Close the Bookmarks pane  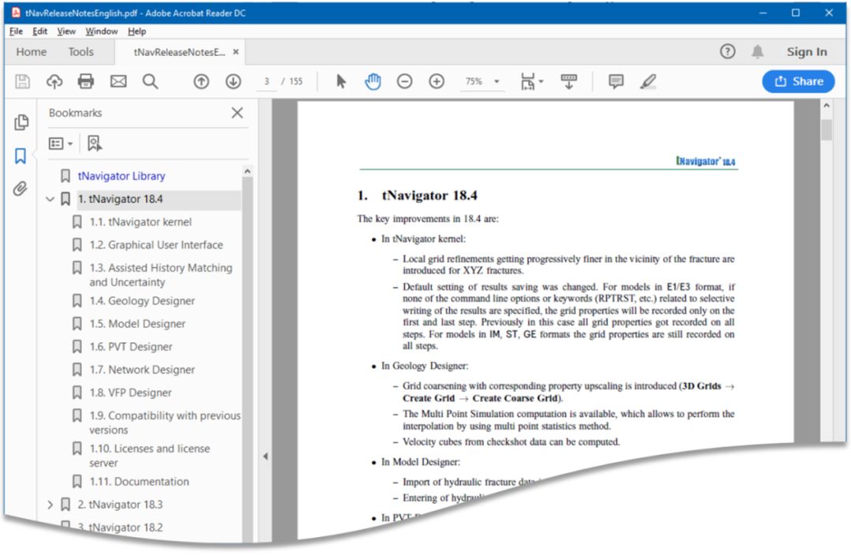pos(237,113)
